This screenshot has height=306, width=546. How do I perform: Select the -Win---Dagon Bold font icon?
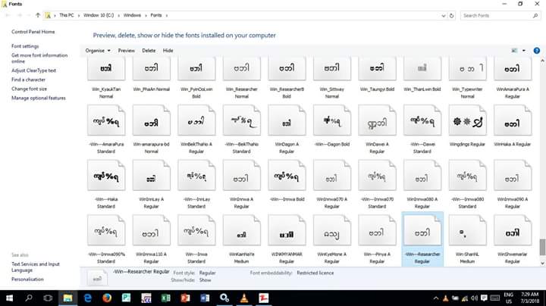coord(332,120)
